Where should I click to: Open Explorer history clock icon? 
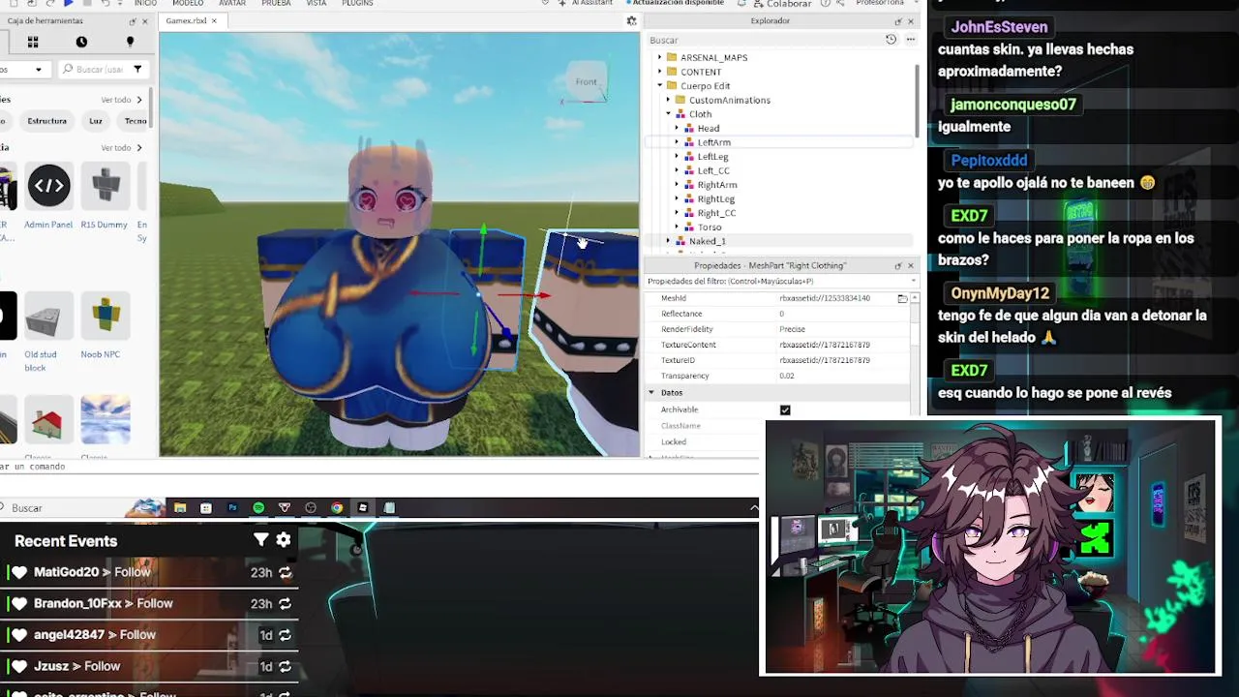[891, 40]
